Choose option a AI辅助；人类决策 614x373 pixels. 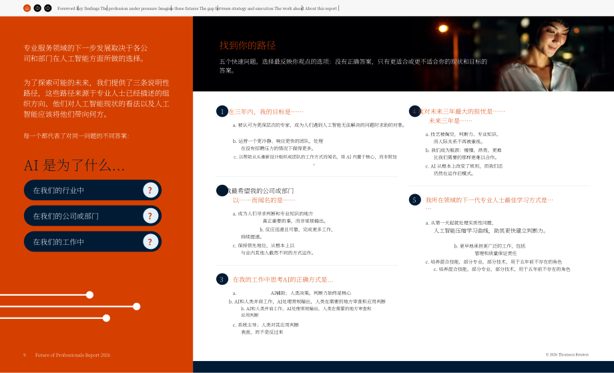click(x=292, y=293)
